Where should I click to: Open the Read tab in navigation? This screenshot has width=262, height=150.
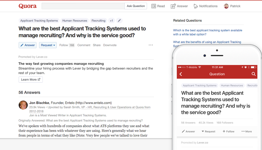click(158, 6)
